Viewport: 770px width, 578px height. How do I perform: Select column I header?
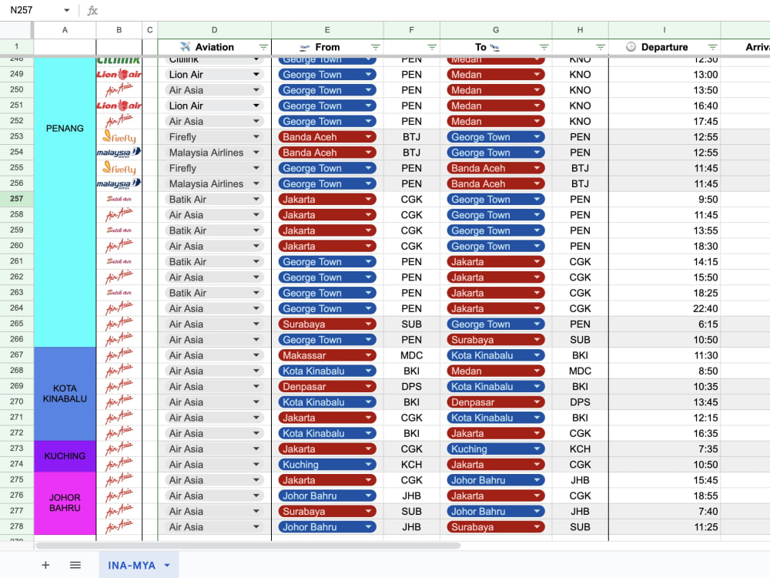pos(665,30)
